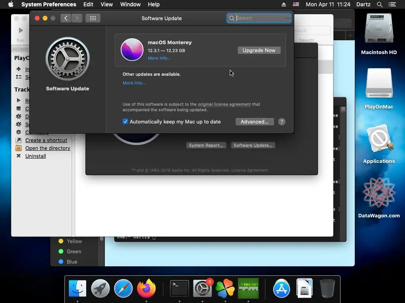Show all preferences grid icon
The height and width of the screenshot is (303, 405).
click(x=93, y=18)
